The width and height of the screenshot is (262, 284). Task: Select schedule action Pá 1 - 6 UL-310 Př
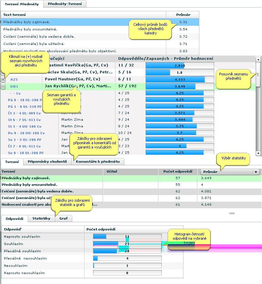(25, 106)
